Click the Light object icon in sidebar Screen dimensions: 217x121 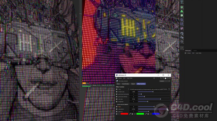click(x=182, y=42)
